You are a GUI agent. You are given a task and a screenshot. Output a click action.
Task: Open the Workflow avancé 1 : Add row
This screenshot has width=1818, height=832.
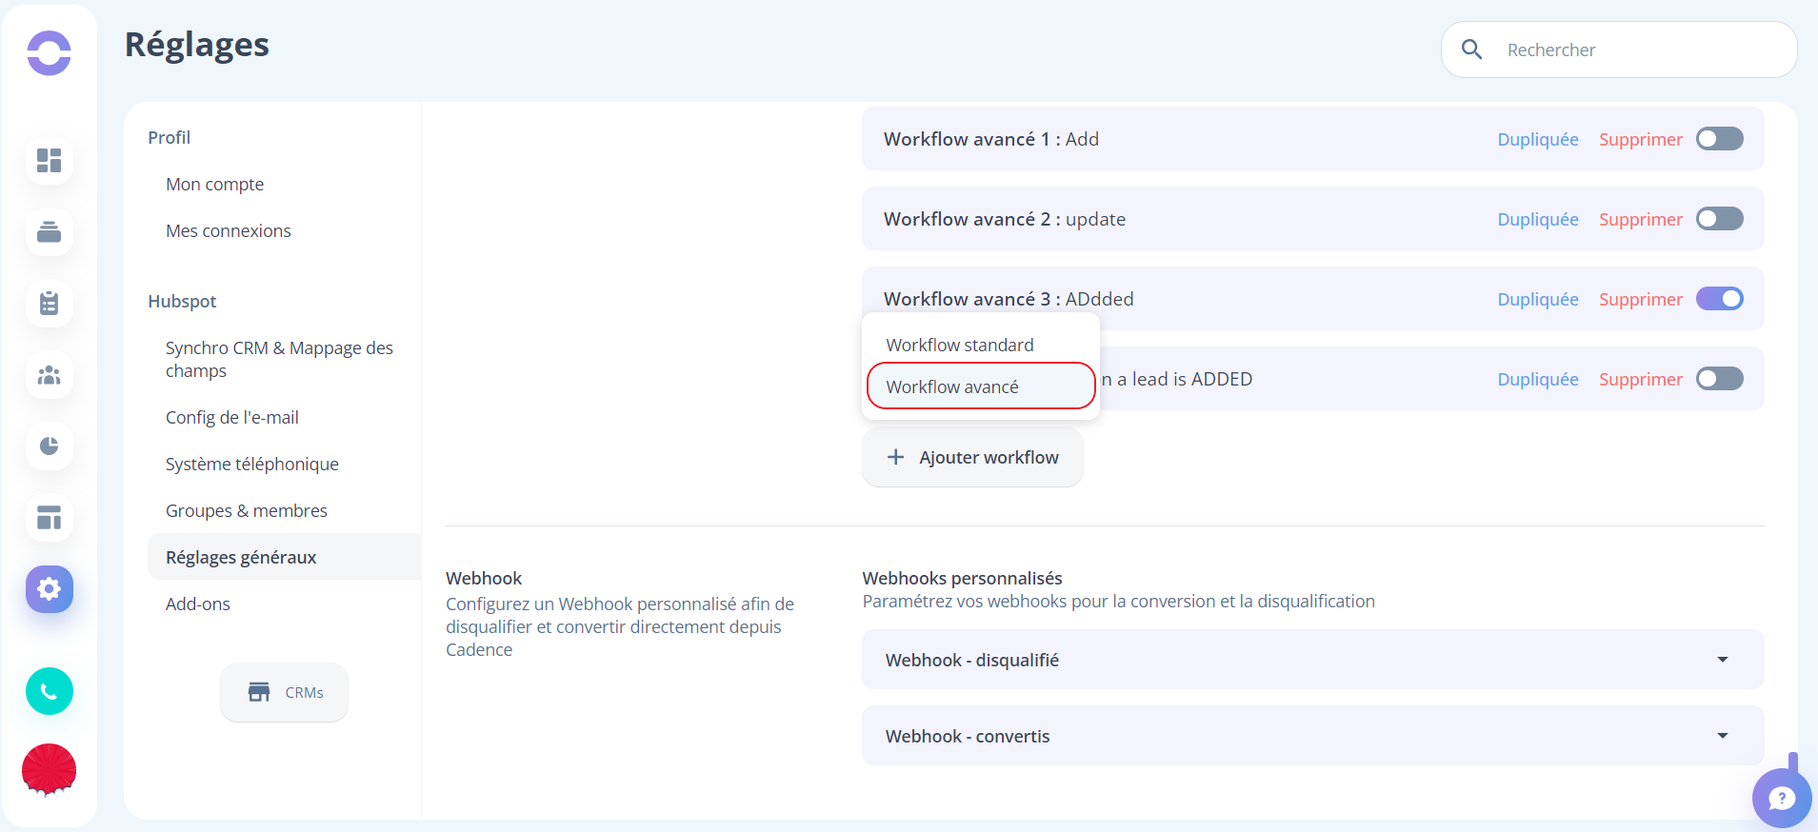point(1312,139)
